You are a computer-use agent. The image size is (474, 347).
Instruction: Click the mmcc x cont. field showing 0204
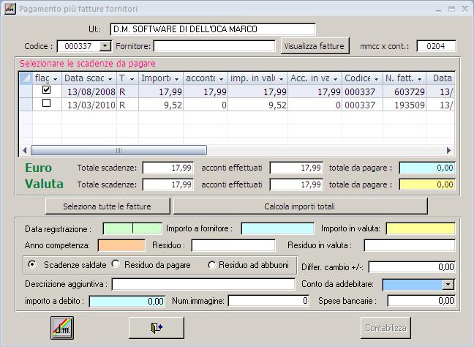436,46
